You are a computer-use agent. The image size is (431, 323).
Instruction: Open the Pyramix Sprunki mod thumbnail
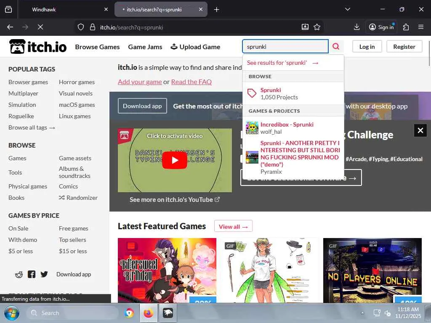252,157
